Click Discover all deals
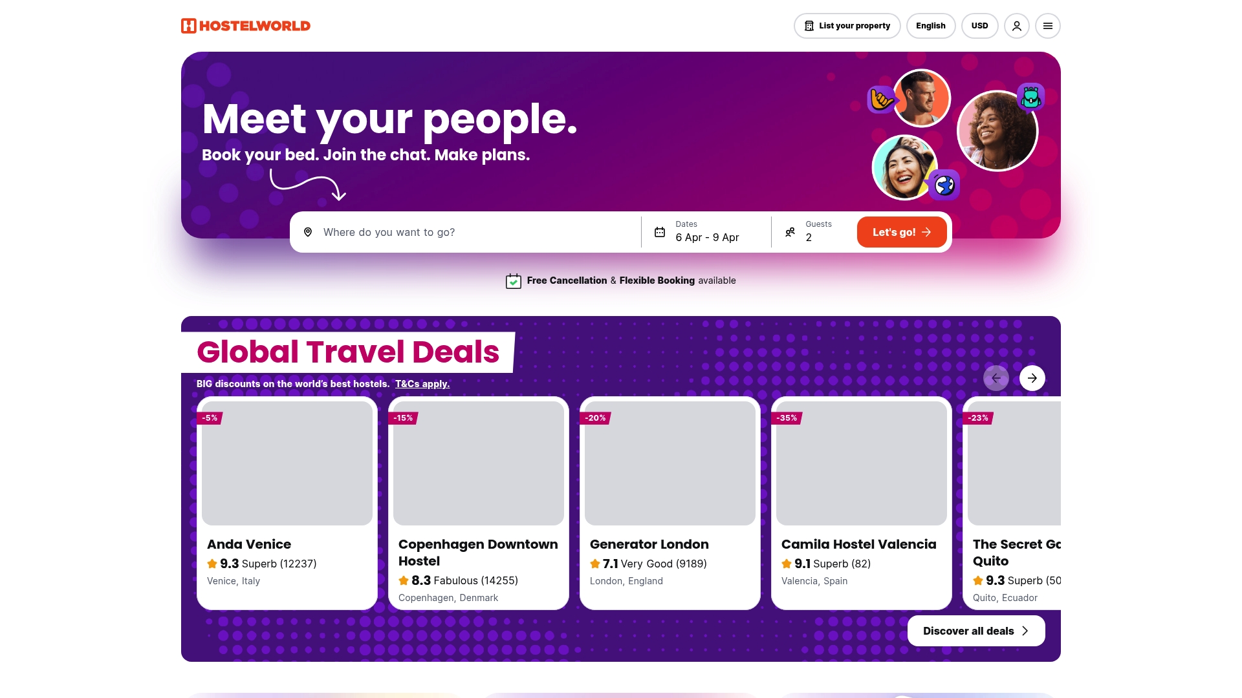Screen dimensions: 1242x698 [x=975, y=630]
